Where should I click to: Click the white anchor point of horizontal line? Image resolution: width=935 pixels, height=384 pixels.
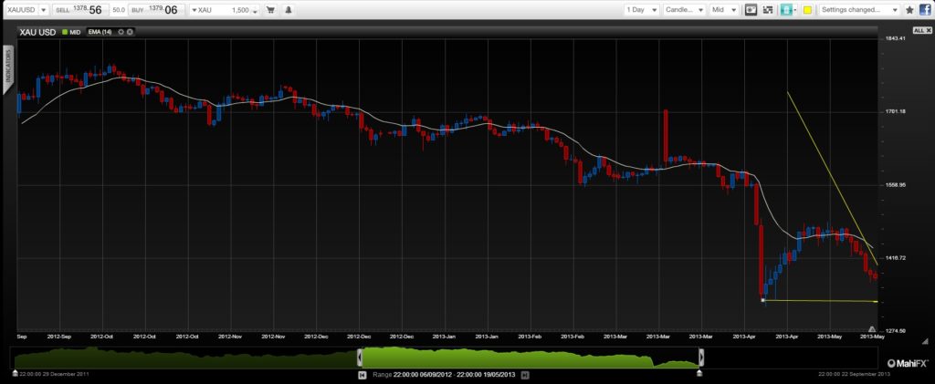click(x=762, y=300)
